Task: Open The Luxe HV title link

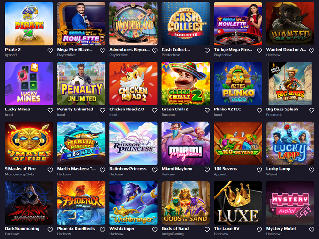Action: tap(227, 228)
